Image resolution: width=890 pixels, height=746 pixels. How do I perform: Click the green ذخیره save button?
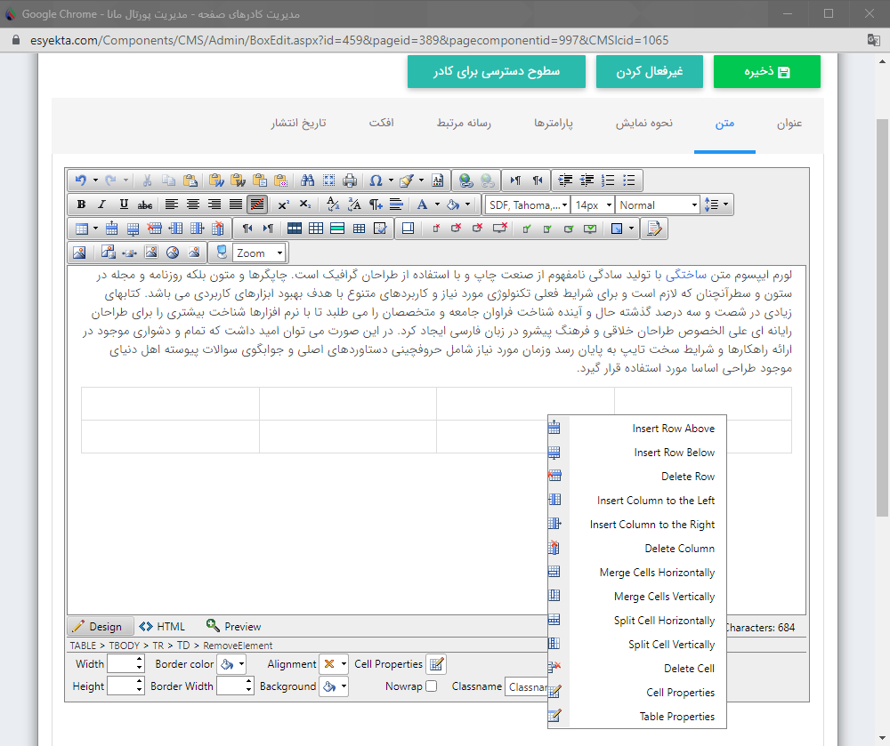tap(766, 71)
